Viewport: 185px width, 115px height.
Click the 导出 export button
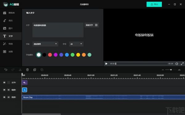154,4
